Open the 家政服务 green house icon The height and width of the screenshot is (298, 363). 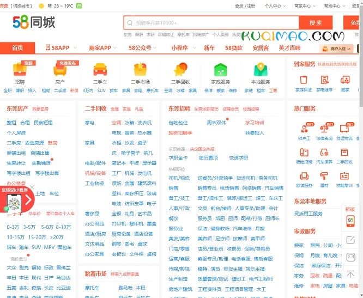(220, 69)
